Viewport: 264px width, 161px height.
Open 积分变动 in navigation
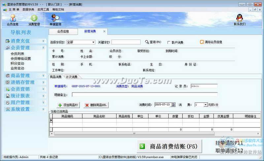tap(17, 63)
